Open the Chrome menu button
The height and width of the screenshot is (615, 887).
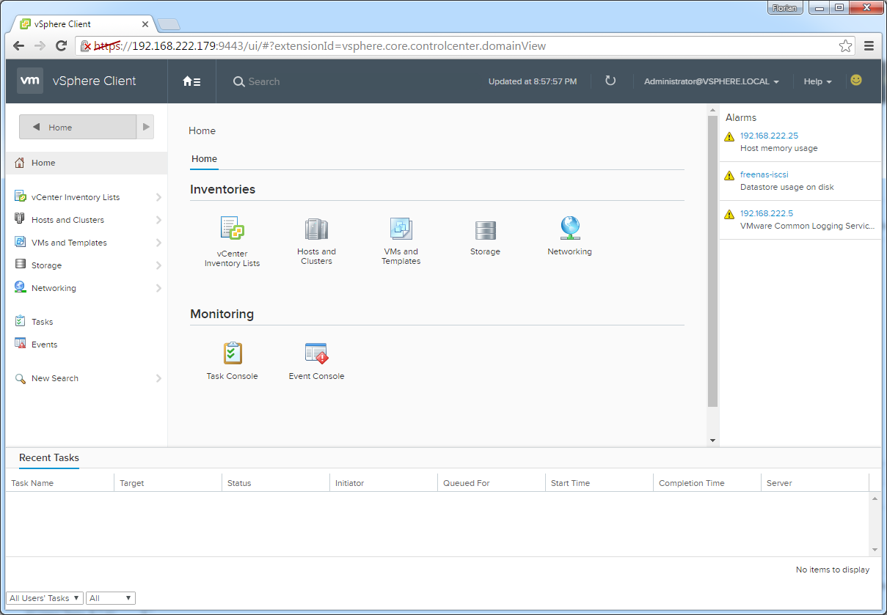click(x=869, y=46)
